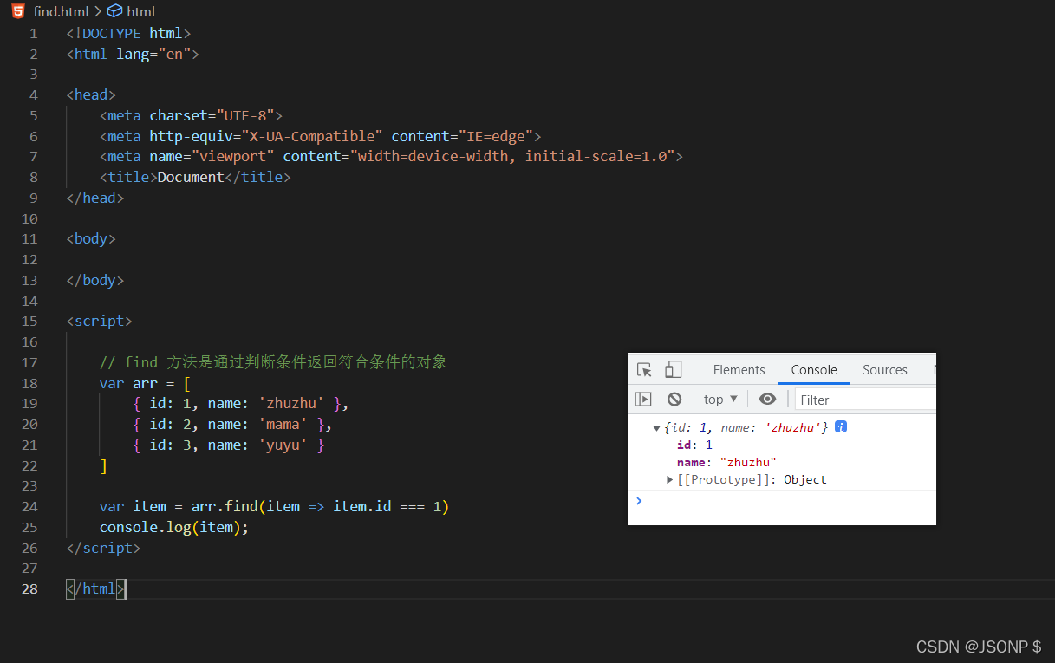Click the var arr = [ declaration
The image size is (1055, 663).
(145, 383)
